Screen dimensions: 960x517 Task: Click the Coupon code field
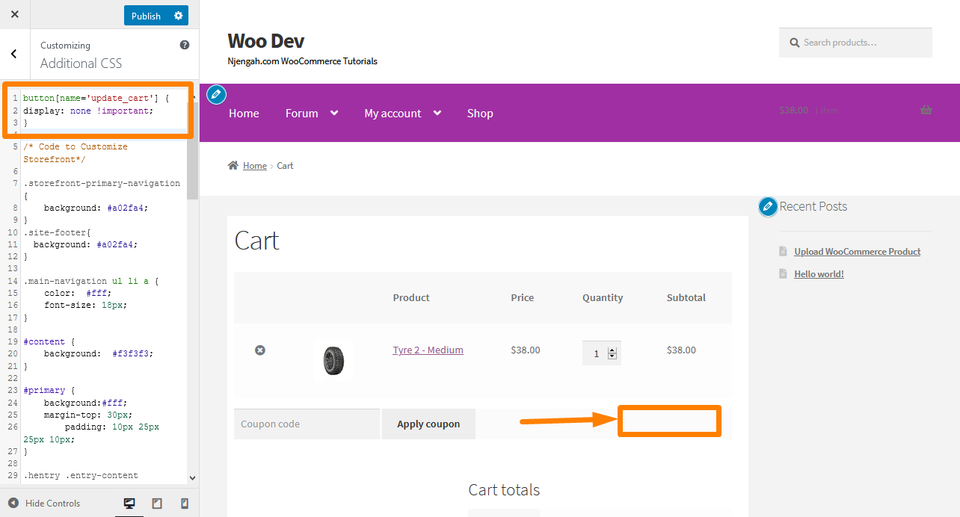(x=307, y=424)
